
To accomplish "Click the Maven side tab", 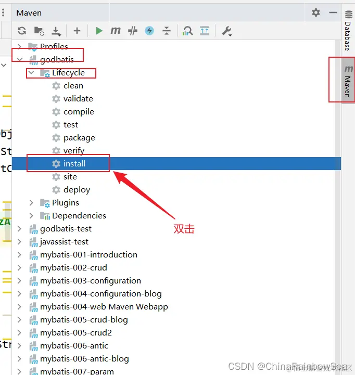I will (x=348, y=80).
